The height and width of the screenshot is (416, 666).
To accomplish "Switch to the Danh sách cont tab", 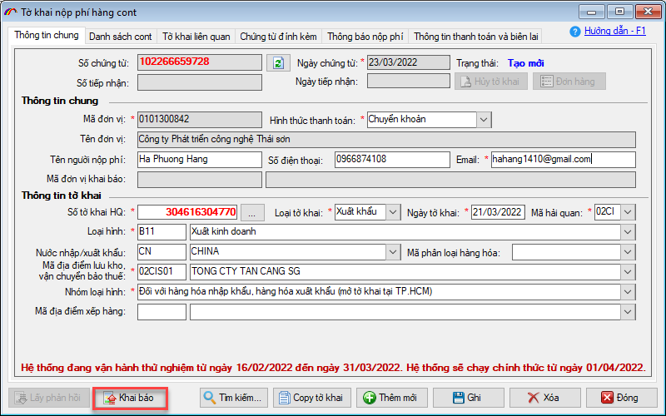I will pyautogui.click(x=120, y=37).
